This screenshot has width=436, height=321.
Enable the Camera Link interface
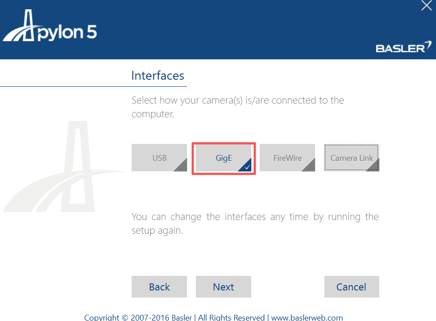coord(351,158)
